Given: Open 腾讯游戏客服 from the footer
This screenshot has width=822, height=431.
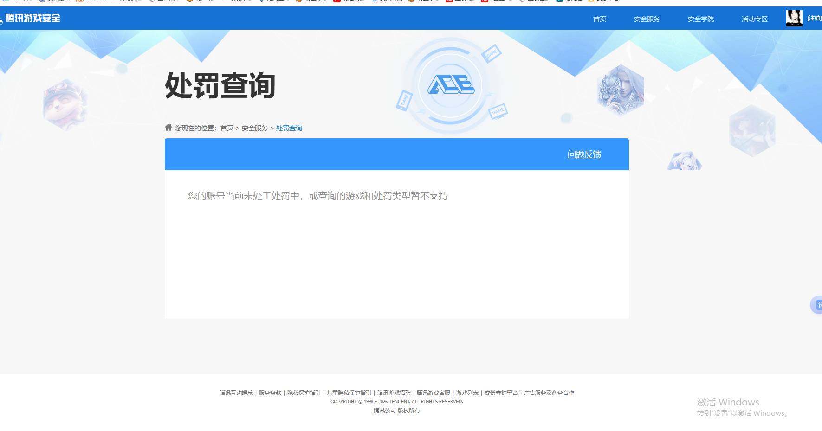Looking at the screenshot, I should pyautogui.click(x=434, y=392).
